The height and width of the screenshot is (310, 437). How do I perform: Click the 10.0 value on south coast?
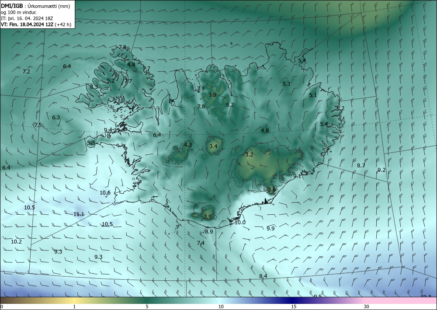[x=240, y=223]
